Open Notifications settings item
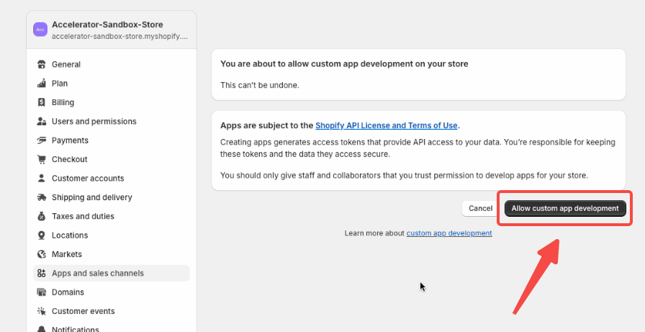Image resolution: width=645 pixels, height=332 pixels. coord(111,329)
